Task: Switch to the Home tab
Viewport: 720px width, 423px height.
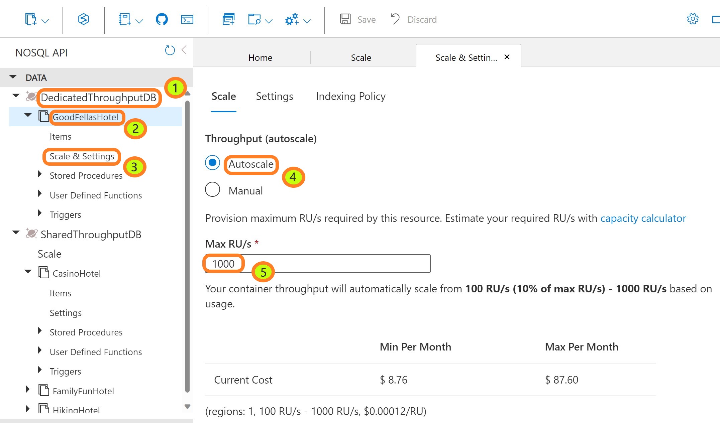Action: click(x=260, y=57)
